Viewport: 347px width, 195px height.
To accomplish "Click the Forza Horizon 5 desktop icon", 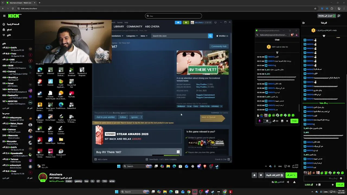I will pos(50,153).
